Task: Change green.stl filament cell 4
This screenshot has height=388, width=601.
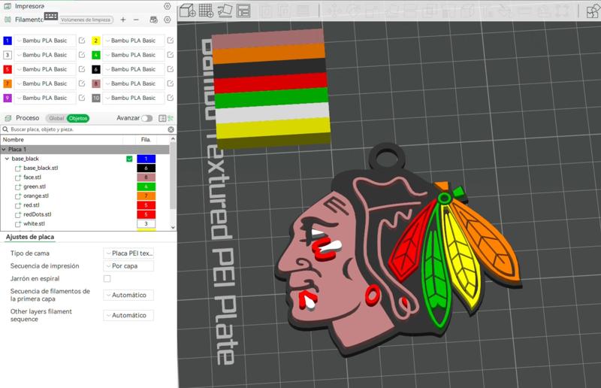Action: coord(146,186)
